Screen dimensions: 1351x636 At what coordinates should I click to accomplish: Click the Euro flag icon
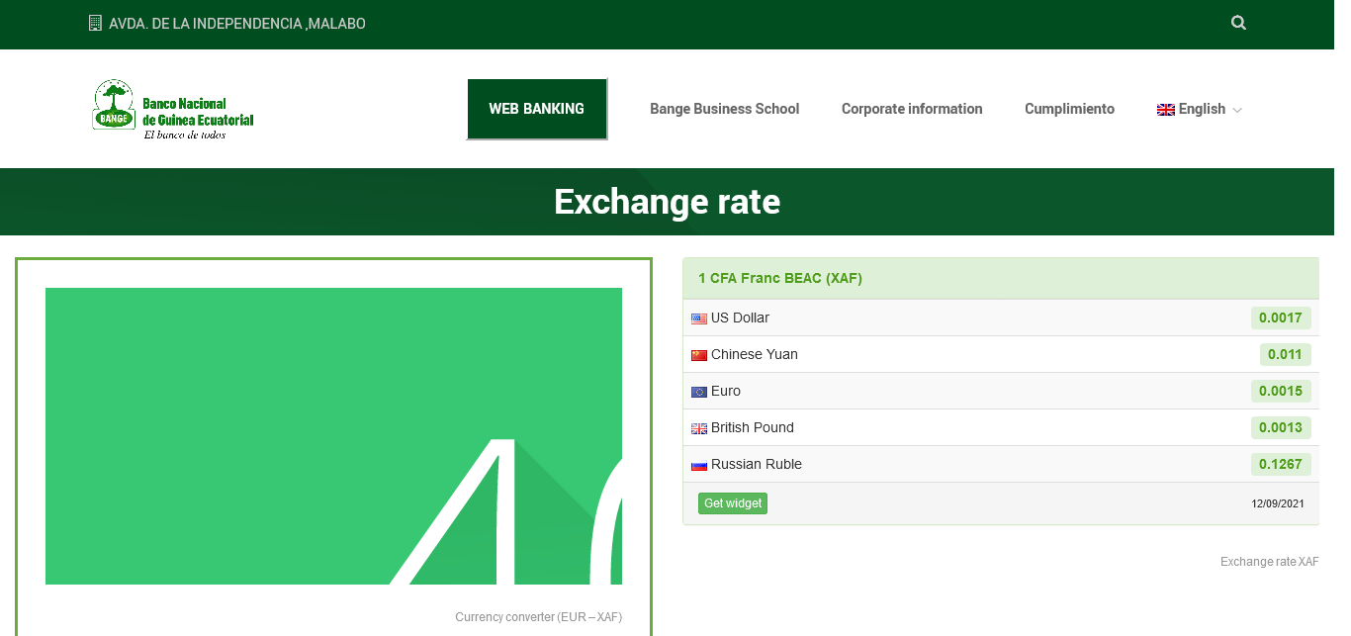pyautogui.click(x=699, y=392)
